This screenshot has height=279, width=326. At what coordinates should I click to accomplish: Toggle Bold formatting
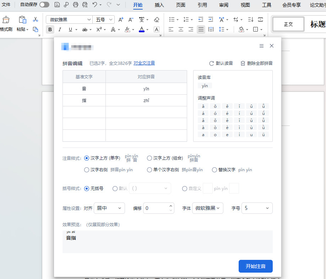click(50, 29)
